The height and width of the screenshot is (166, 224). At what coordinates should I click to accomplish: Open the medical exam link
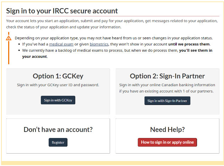61,44
